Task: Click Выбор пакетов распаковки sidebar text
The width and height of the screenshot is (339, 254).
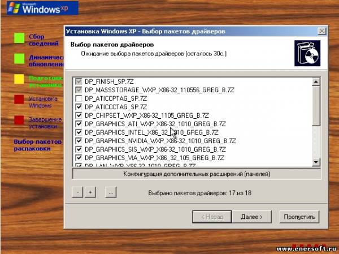Action: tap(38, 145)
